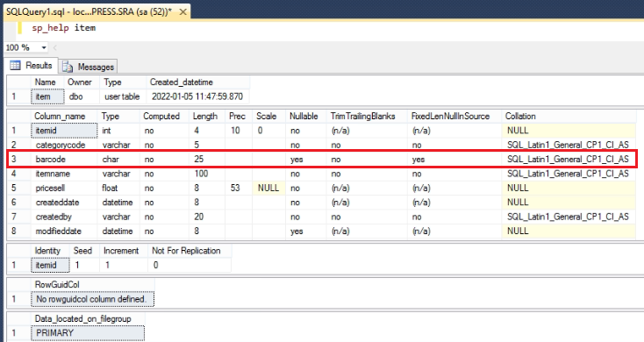Click the NULL Scale cell for pricesell
The height and width of the screenshot is (342, 644).
[x=269, y=188]
